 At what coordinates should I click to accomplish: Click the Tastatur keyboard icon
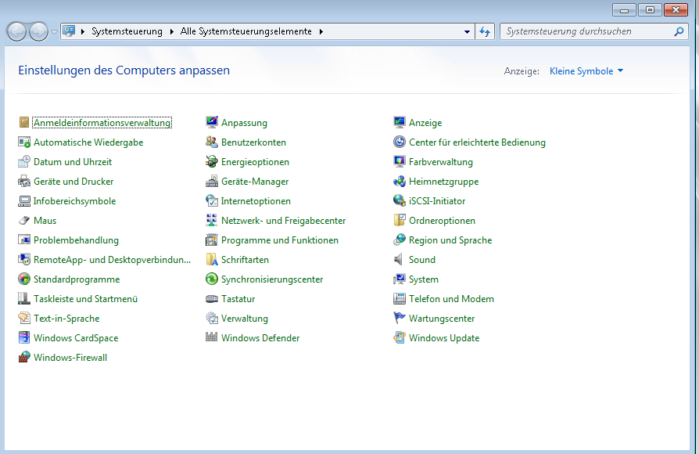(212, 299)
